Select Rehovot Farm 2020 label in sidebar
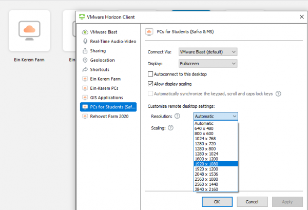 coord(109,116)
